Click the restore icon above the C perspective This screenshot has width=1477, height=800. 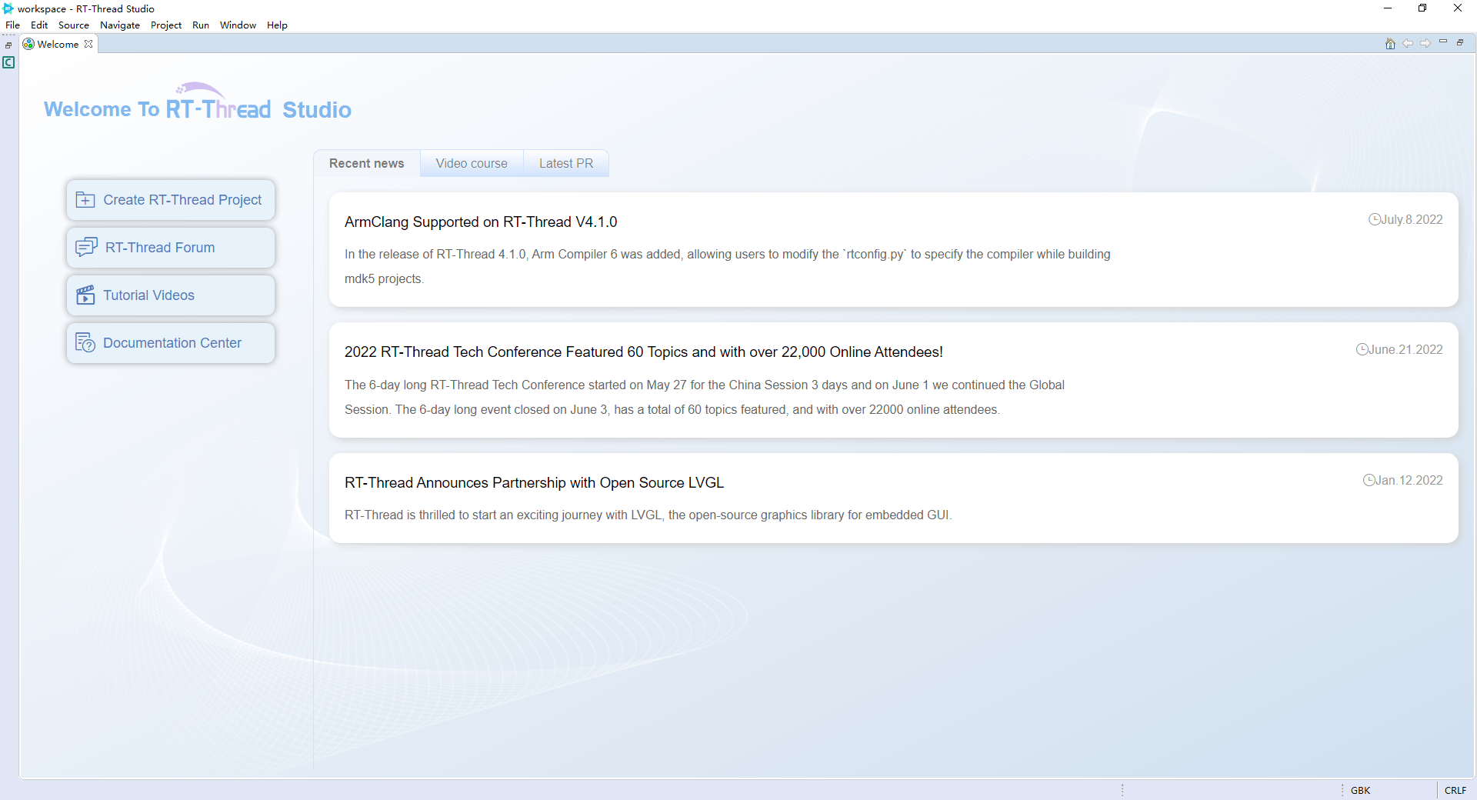click(8, 45)
